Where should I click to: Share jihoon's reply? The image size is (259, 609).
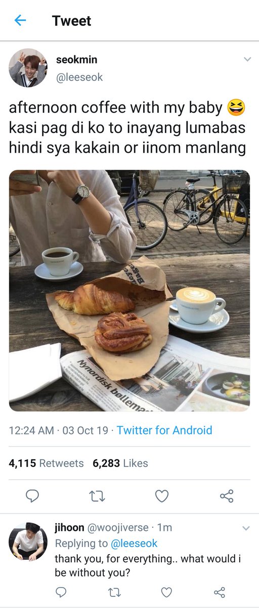pyautogui.click(x=220, y=592)
